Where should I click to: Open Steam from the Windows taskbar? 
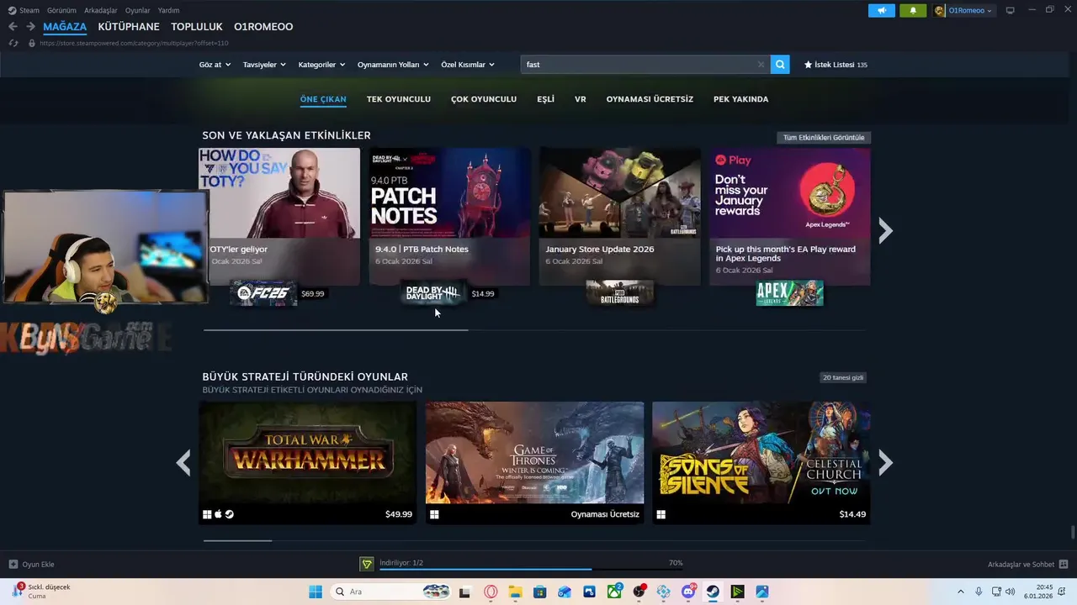713,592
